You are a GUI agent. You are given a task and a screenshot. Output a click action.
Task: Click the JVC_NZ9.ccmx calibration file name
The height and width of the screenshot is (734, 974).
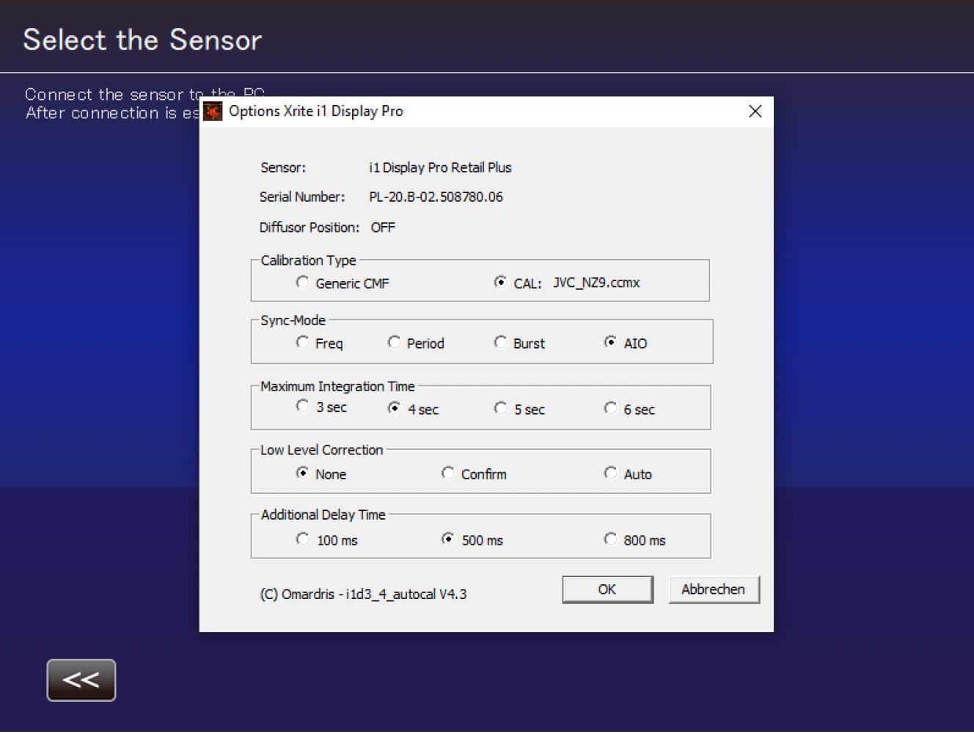596,283
